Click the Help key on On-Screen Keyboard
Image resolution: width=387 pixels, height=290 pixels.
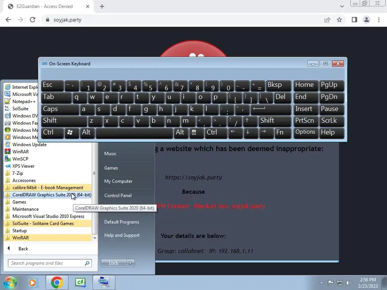click(331, 133)
